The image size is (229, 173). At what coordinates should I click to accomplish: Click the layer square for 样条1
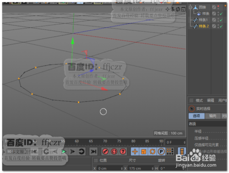pos(214,20)
